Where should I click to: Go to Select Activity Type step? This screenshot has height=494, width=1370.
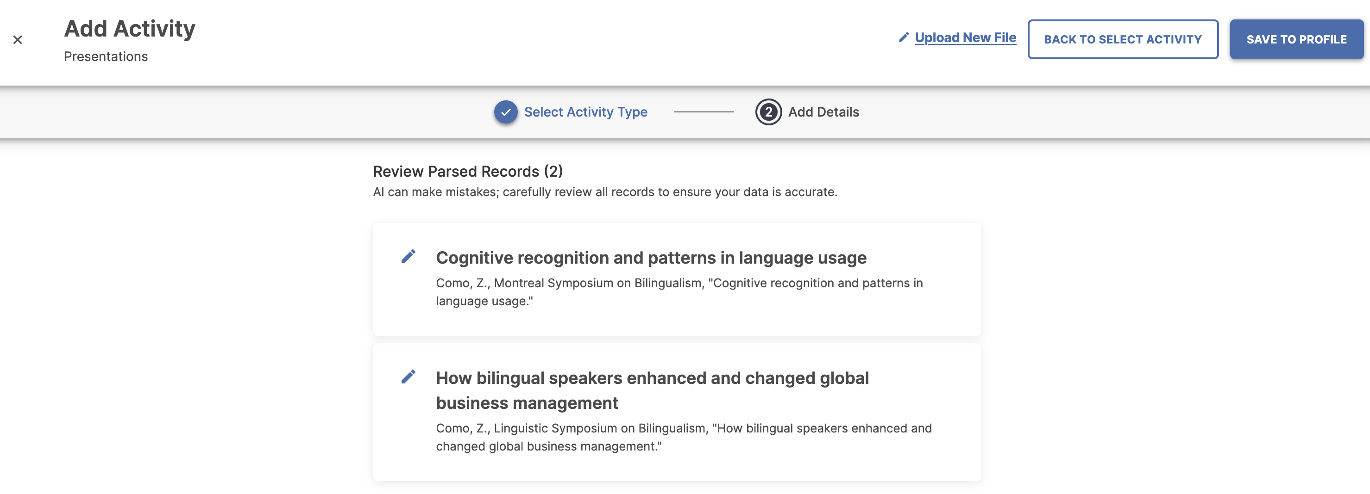[x=585, y=112]
